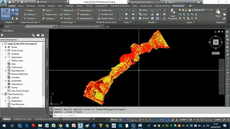
Task: Open the Surfaces ribbon dropdown
Action: (36, 14)
